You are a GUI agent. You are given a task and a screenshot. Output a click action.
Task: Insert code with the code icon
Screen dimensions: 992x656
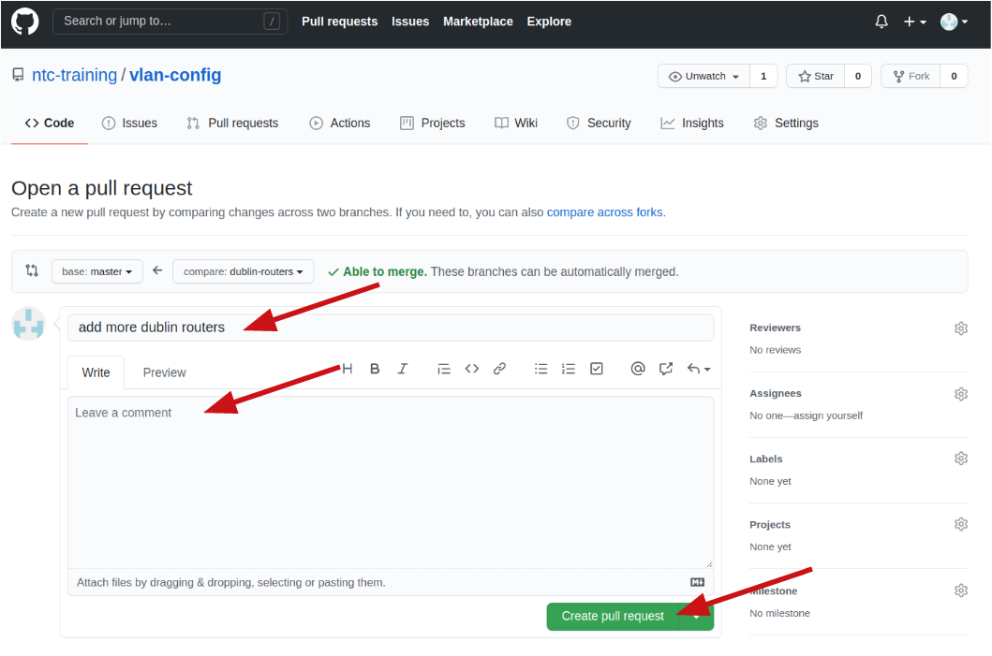point(472,369)
